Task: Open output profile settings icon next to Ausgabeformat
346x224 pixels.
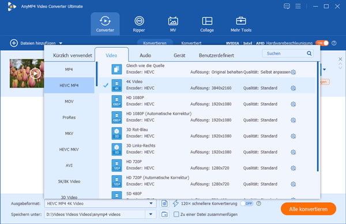Action: tap(164, 203)
